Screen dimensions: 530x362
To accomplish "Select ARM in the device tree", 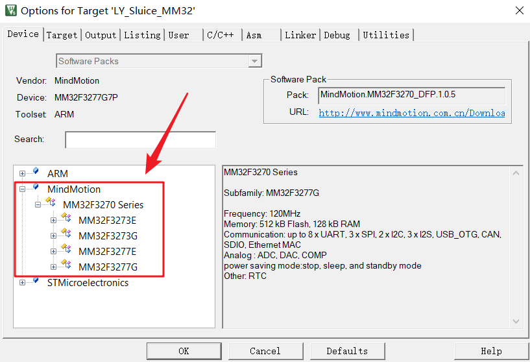I will click(x=58, y=173).
